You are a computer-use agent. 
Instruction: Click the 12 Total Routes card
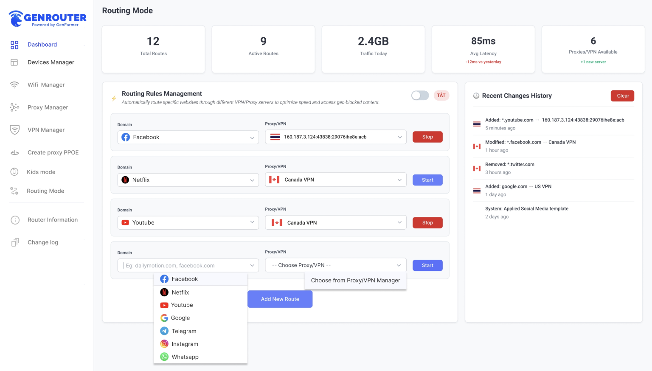(x=154, y=49)
